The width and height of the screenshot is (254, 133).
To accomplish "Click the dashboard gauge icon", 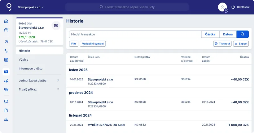I will (6, 30).
